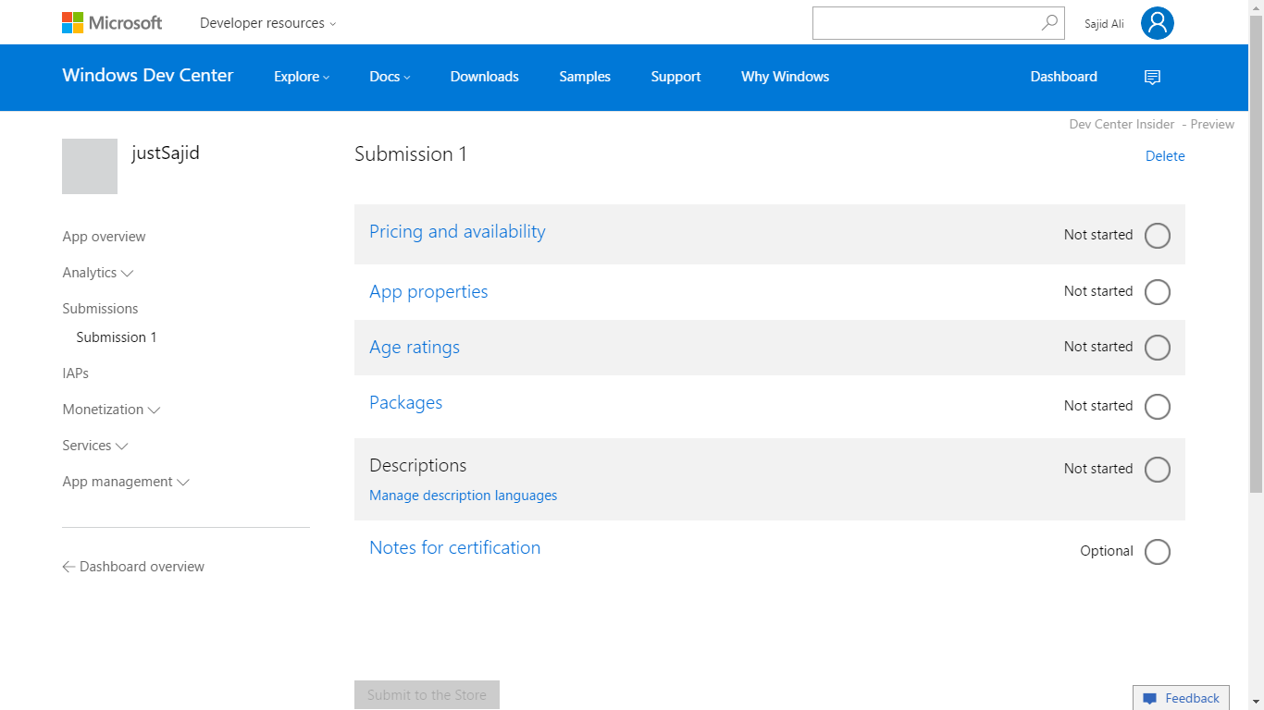
Task: Click the justSajid app name
Action: 166,153
